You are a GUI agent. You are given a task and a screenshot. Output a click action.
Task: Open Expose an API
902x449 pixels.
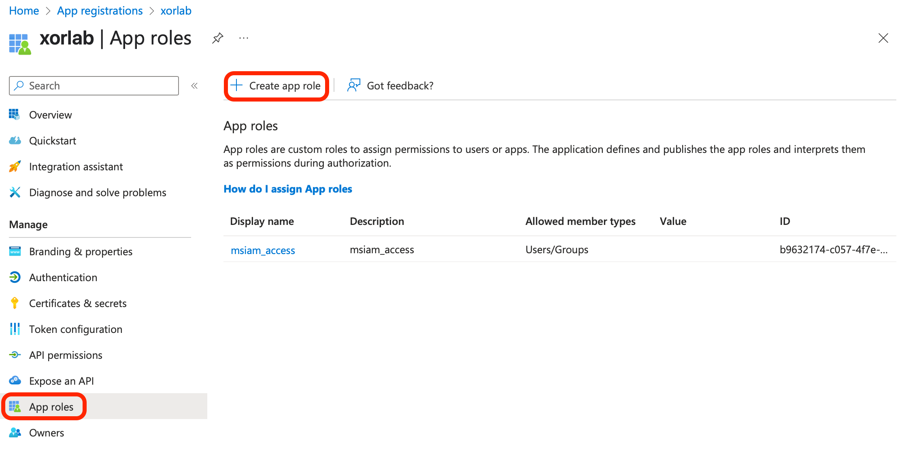tap(62, 381)
